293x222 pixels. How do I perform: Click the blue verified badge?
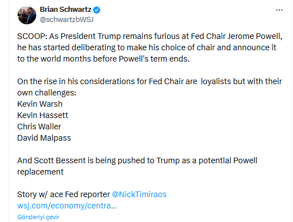[x=97, y=10]
